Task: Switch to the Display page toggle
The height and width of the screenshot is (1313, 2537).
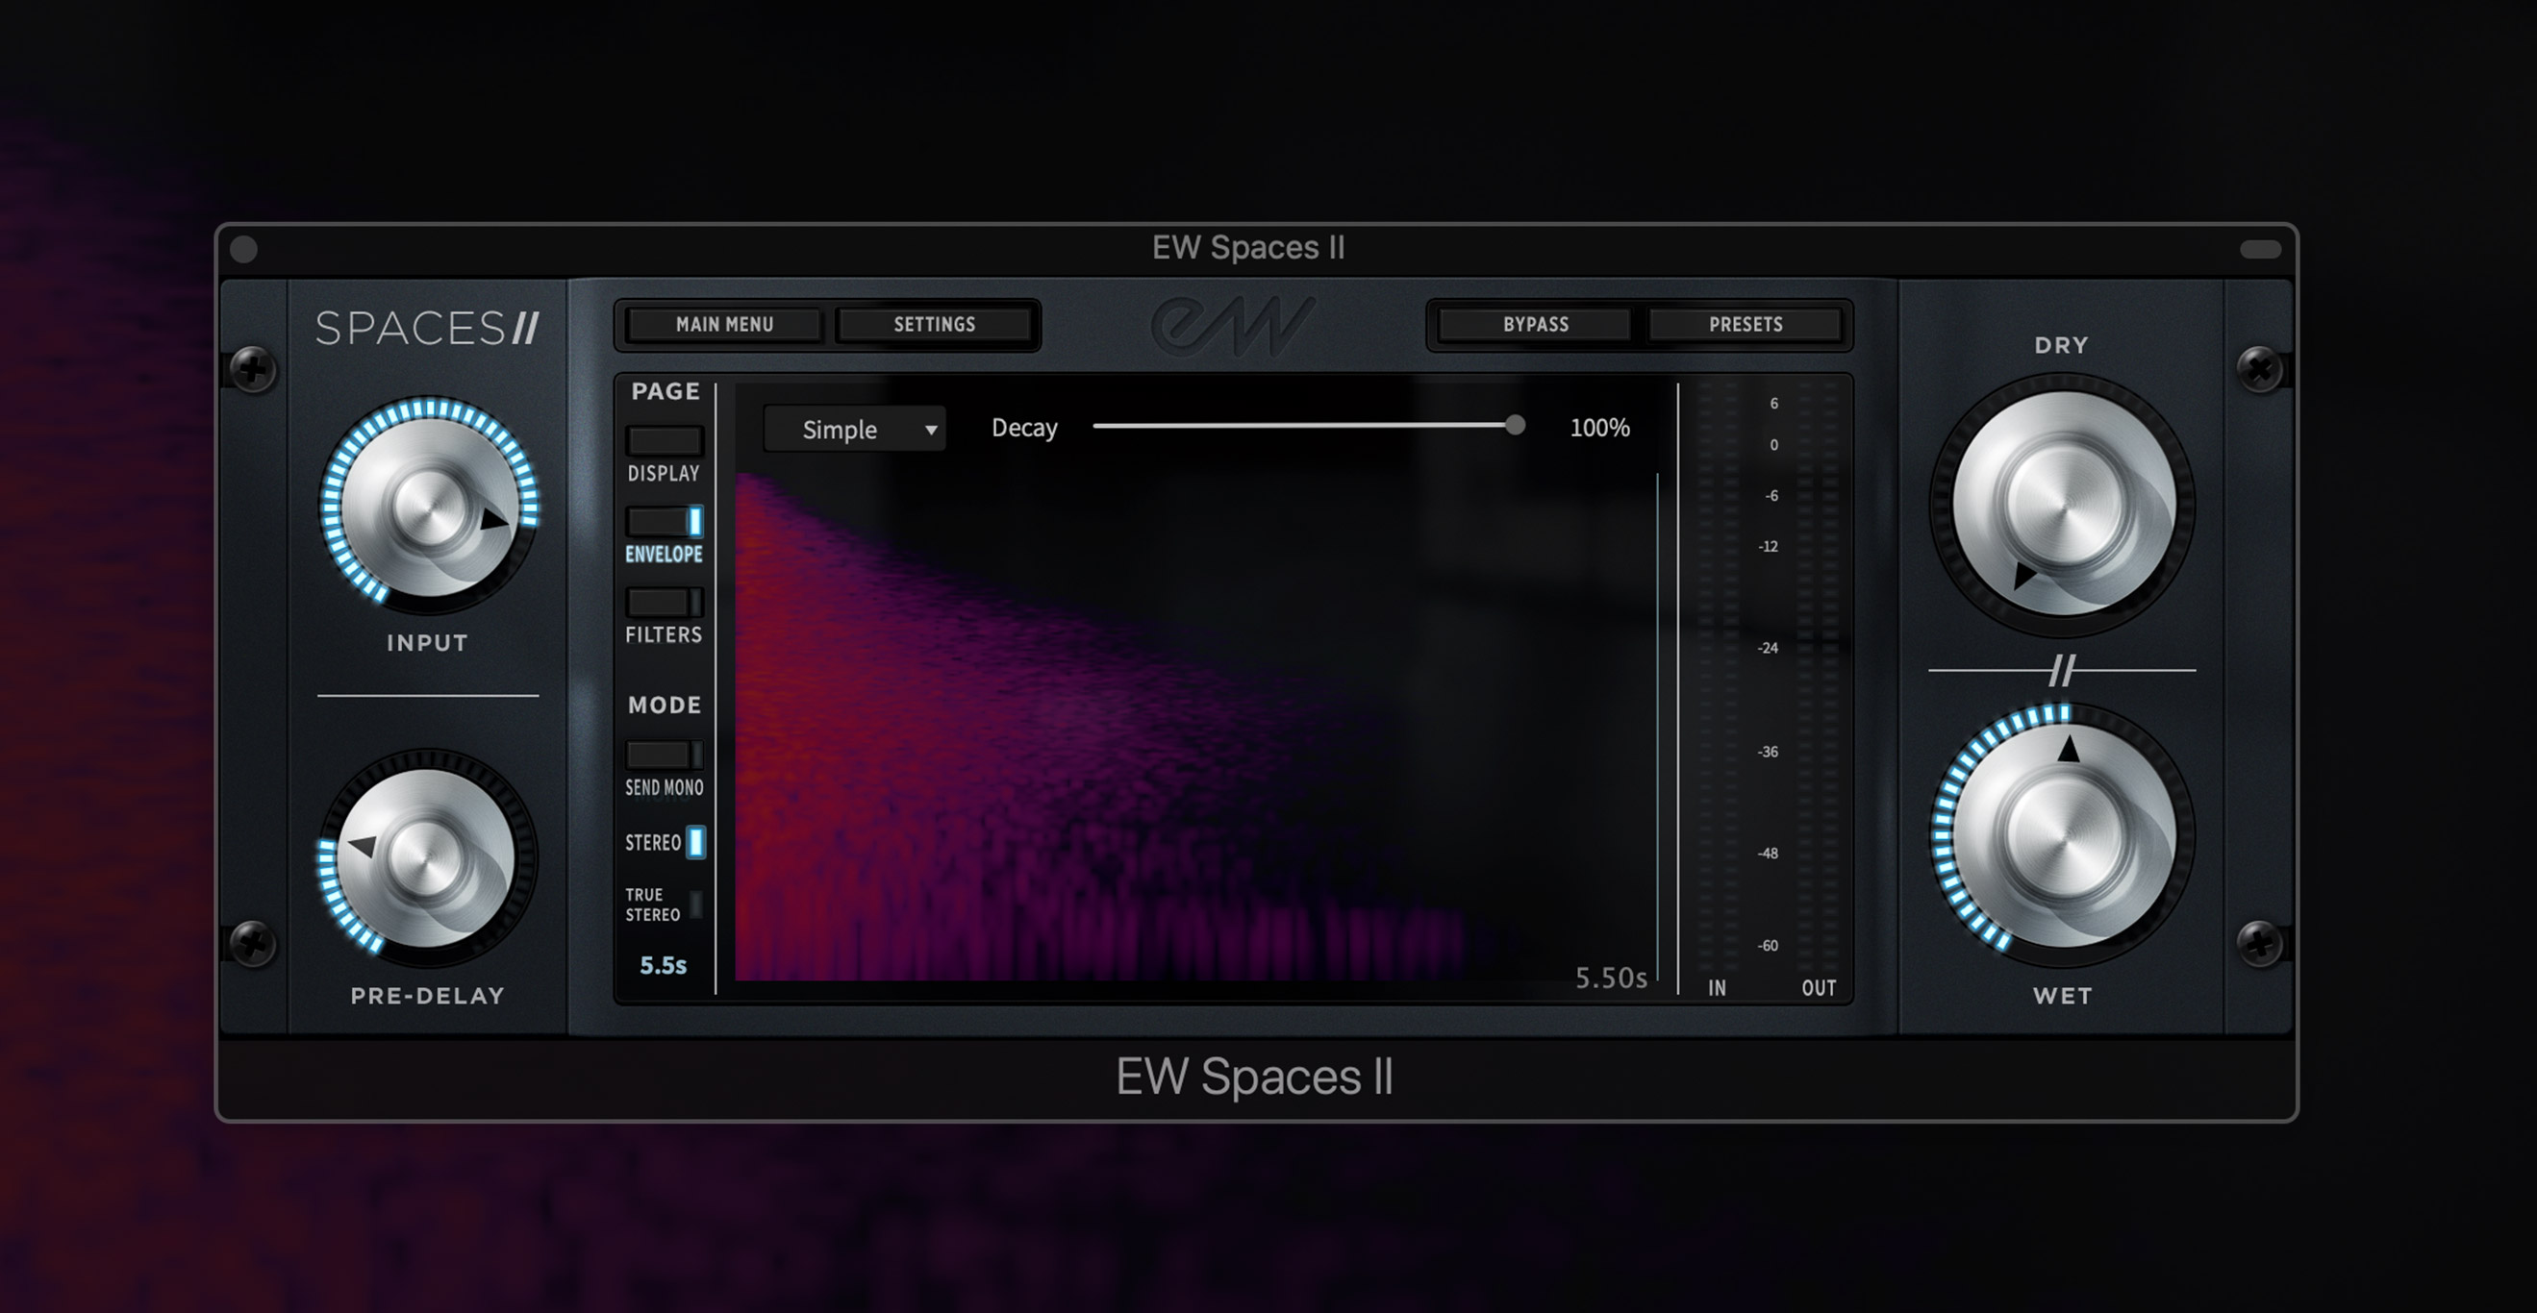Action: pos(664,441)
